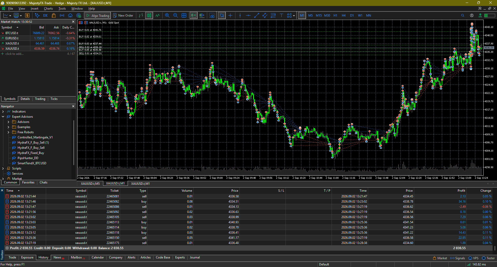Open the Market shopping bag icon
497x267 pixels.
coord(54,16)
